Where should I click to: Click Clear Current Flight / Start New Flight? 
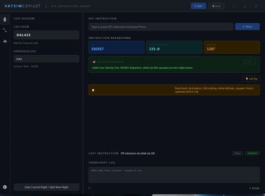47,187
